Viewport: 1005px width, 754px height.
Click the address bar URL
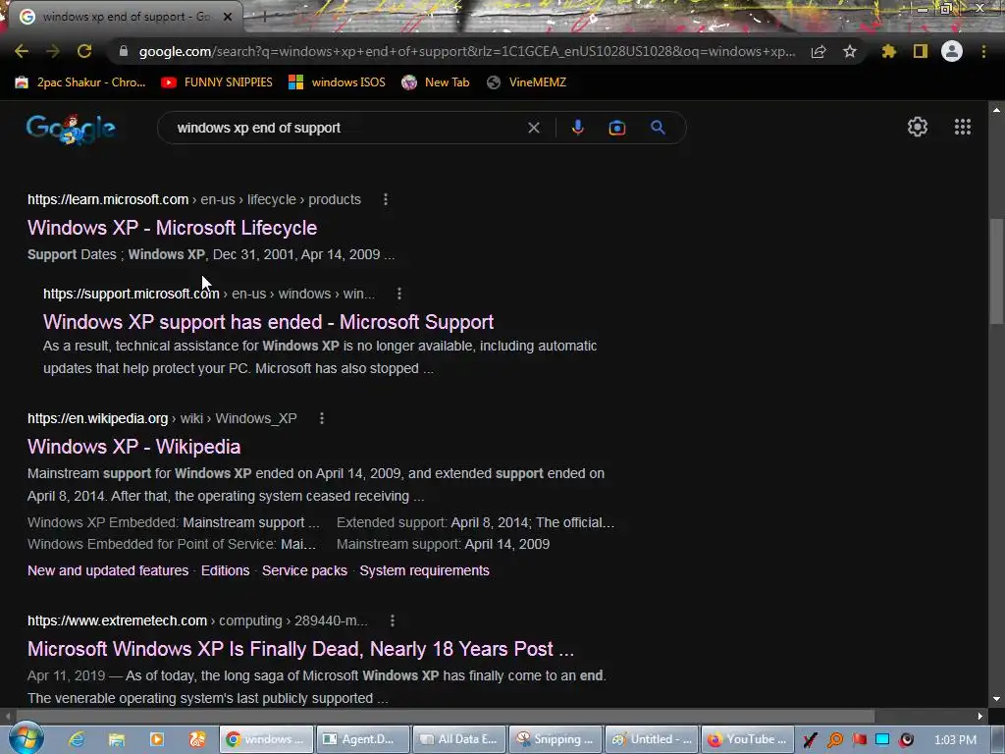pyautogui.click(x=466, y=51)
